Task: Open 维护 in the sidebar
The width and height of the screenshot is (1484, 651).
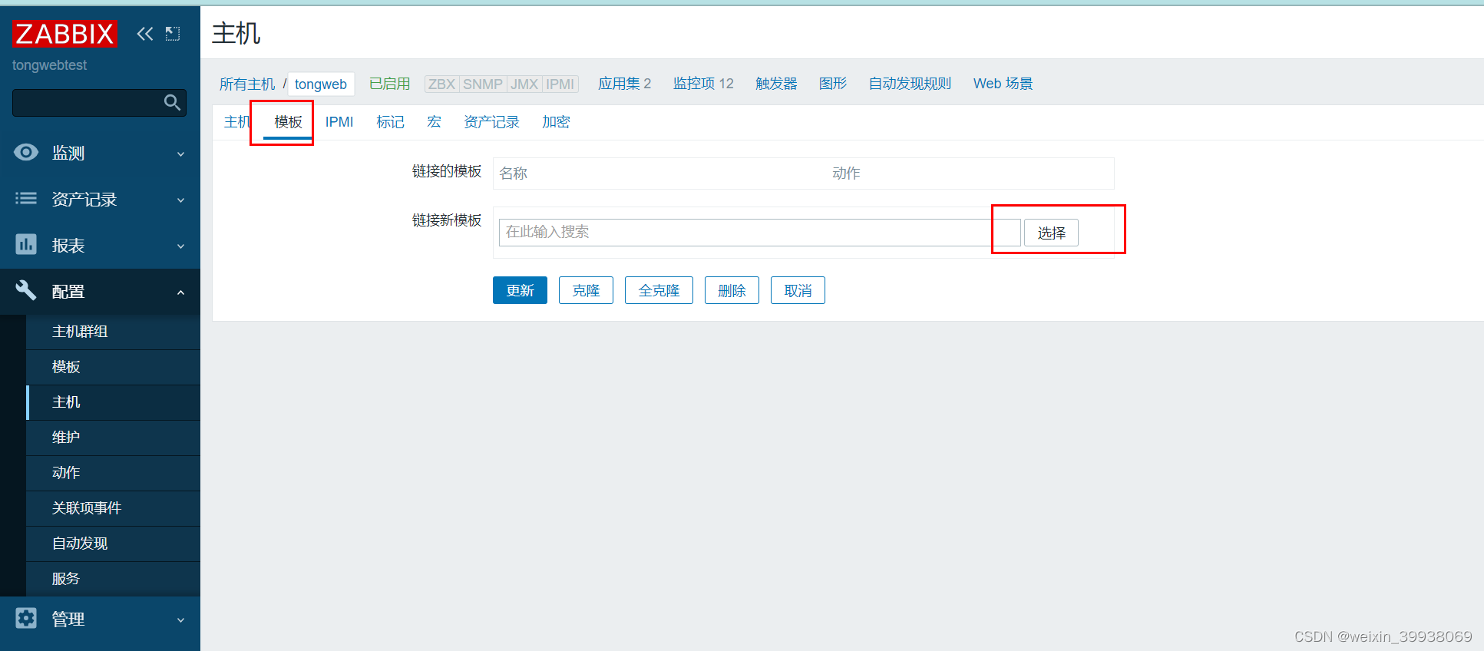Action: click(x=113, y=438)
